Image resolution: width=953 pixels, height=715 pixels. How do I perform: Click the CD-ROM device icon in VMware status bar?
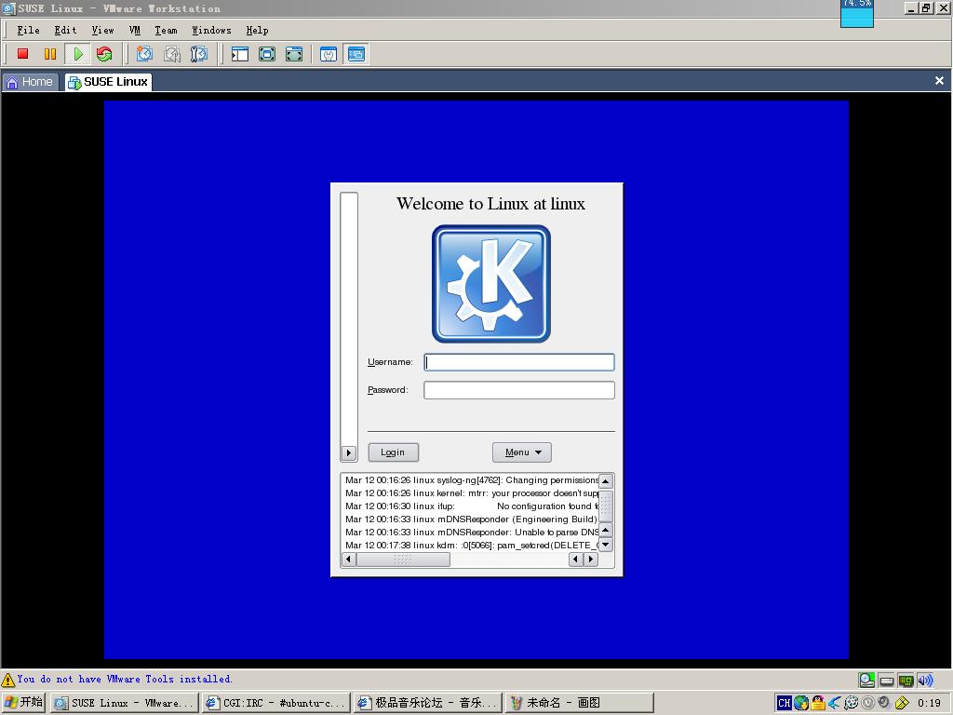click(866, 680)
